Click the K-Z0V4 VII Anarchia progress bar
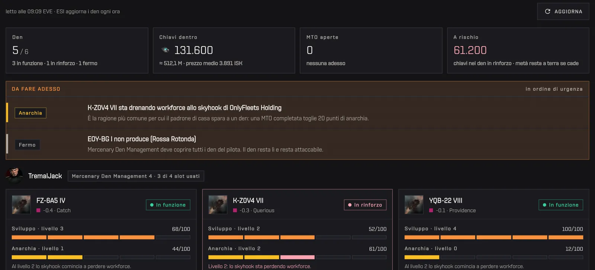Viewport: 595px width, 270px height. coord(297,257)
